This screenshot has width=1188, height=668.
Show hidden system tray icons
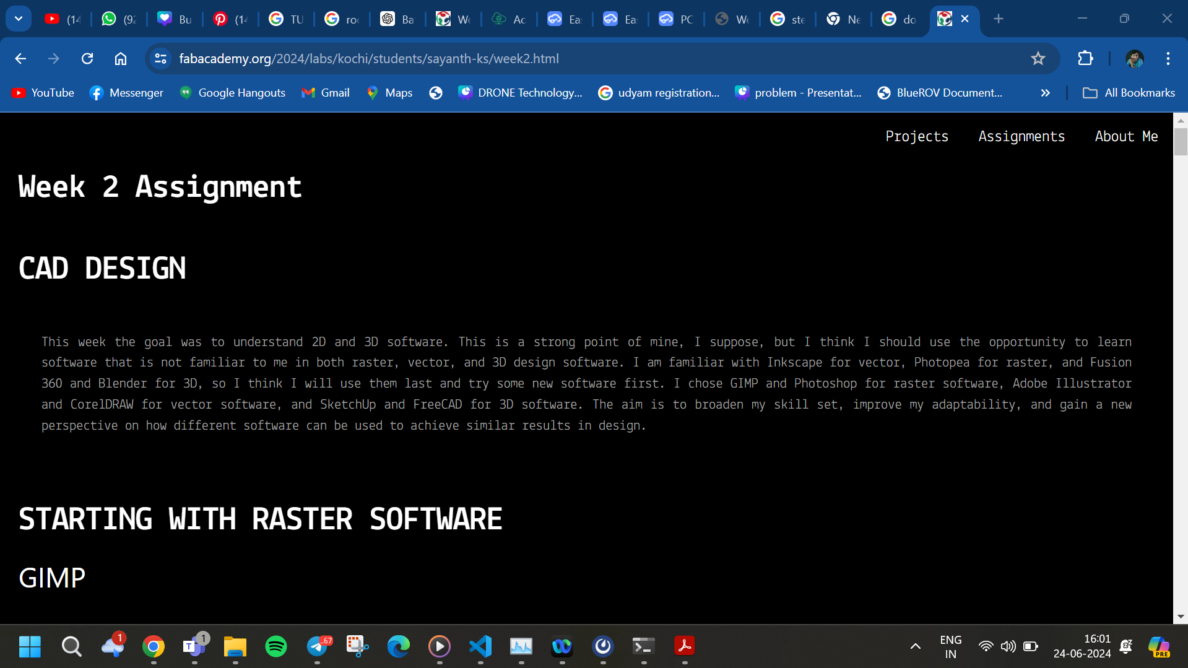915,646
